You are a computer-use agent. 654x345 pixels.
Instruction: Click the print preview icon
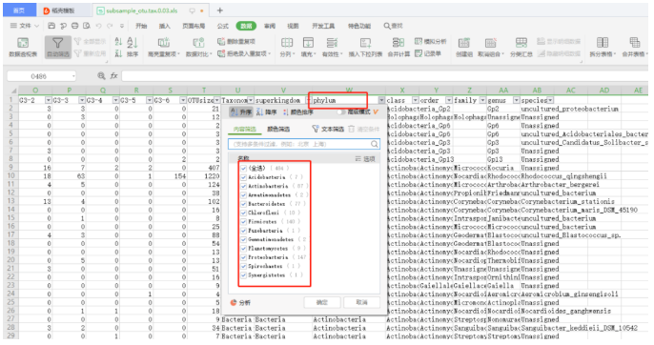(x=87, y=26)
